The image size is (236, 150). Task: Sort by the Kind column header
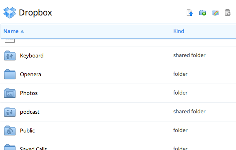coord(179,31)
